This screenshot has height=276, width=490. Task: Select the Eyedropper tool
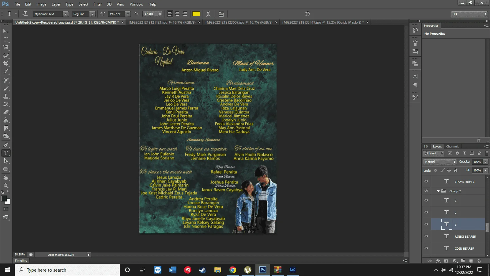[6, 72]
